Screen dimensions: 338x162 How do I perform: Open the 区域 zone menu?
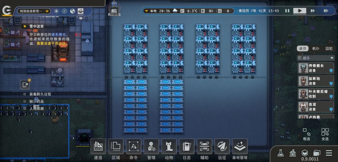(116, 149)
